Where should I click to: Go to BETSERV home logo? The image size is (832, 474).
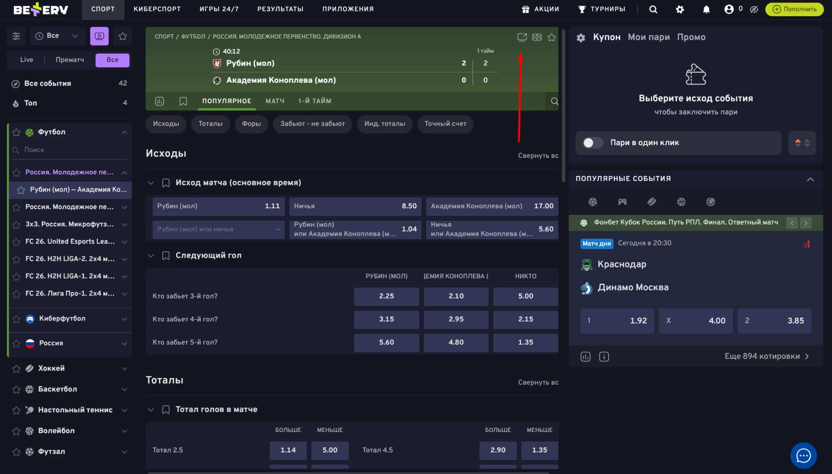pyautogui.click(x=41, y=9)
